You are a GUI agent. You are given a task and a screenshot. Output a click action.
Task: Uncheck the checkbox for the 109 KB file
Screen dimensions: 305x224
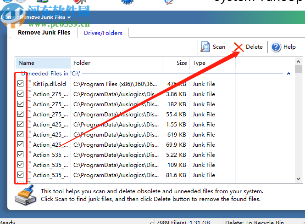21,165
